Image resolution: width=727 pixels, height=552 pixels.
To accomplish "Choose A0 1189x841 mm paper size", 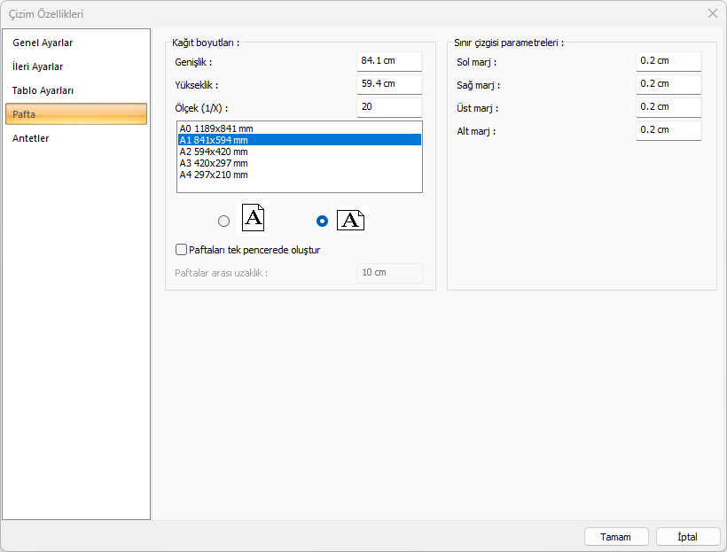I will [x=215, y=128].
